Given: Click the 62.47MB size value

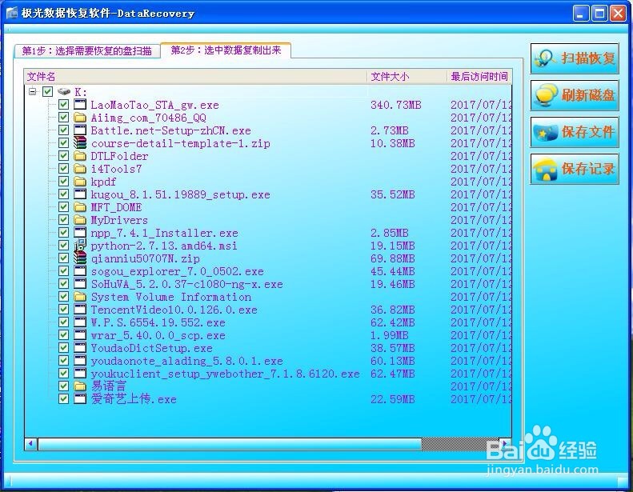Looking at the screenshot, I should click(x=393, y=374).
